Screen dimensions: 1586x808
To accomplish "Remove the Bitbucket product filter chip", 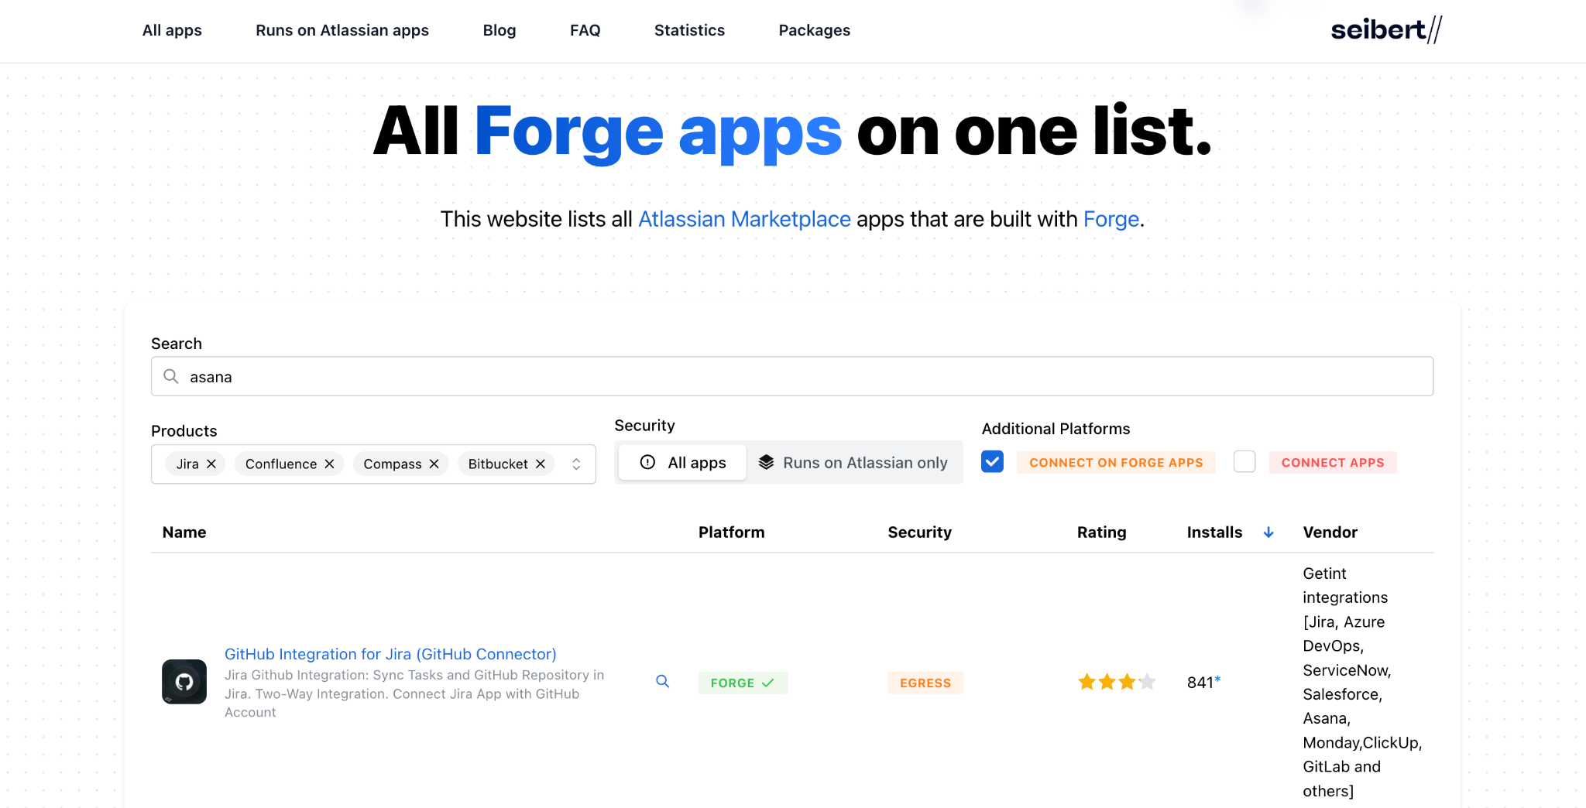I will 541,464.
